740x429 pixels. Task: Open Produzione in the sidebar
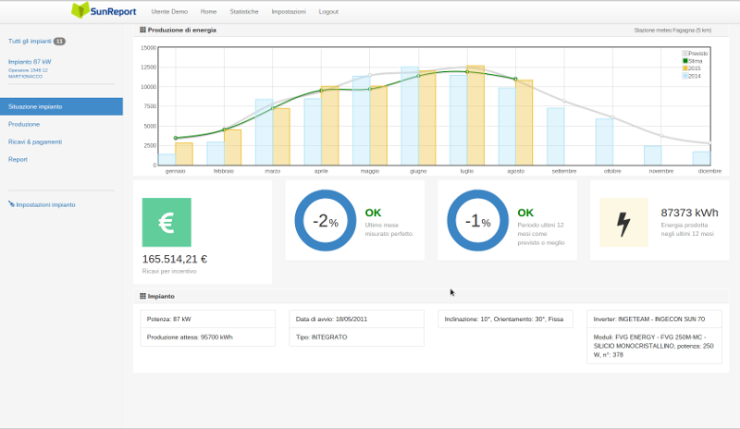point(24,124)
